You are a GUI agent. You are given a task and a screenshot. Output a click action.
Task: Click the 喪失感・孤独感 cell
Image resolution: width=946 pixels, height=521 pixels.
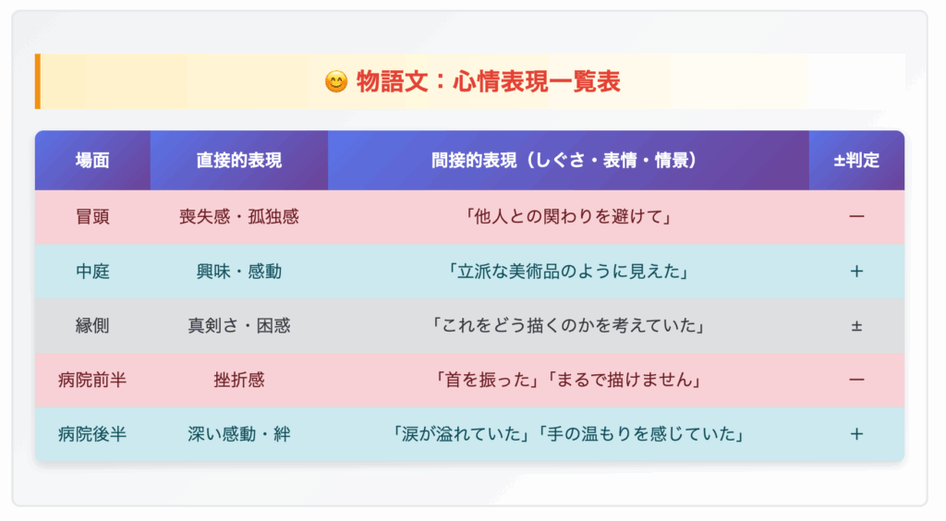click(x=239, y=217)
